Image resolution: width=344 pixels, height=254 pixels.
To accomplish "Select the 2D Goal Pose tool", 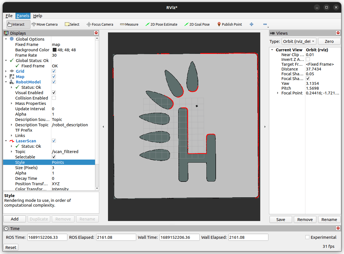I will pyautogui.click(x=197, y=25).
